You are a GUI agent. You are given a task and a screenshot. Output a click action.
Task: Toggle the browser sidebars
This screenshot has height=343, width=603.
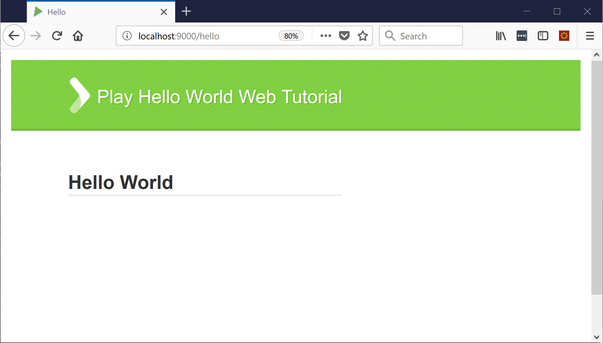pos(543,36)
